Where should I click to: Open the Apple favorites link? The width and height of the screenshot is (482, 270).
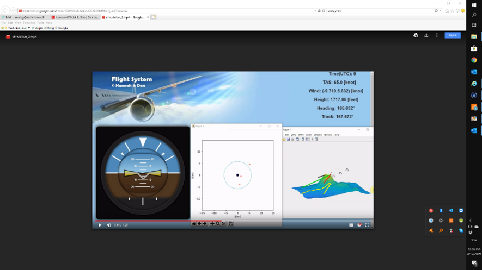(37, 28)
